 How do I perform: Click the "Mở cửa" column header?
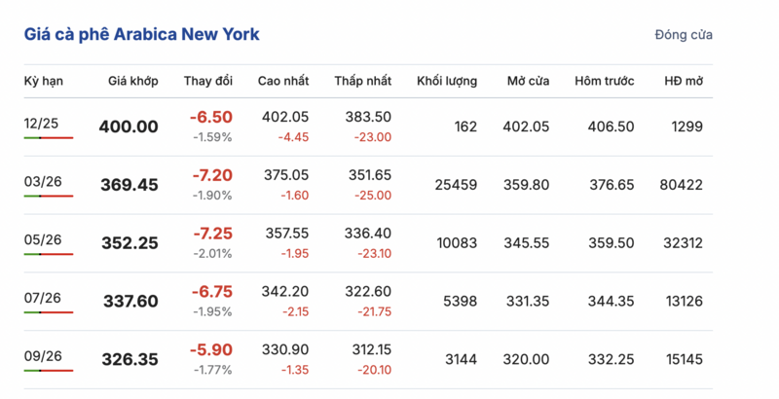pos(528,80)
